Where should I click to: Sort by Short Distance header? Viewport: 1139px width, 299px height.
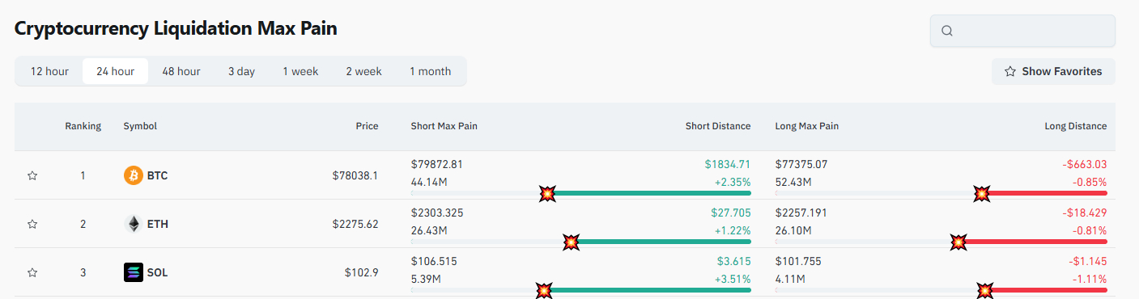[718, 126]
